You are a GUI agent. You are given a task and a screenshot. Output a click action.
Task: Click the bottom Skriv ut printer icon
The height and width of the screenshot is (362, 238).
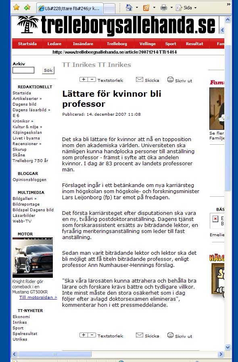170,335
